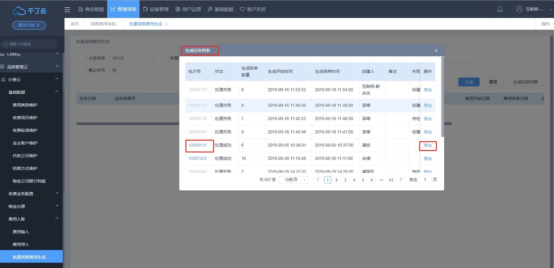Expand the 收费业务配置 sidebar group
Viewport: 554px width, 268px height.
57,193
